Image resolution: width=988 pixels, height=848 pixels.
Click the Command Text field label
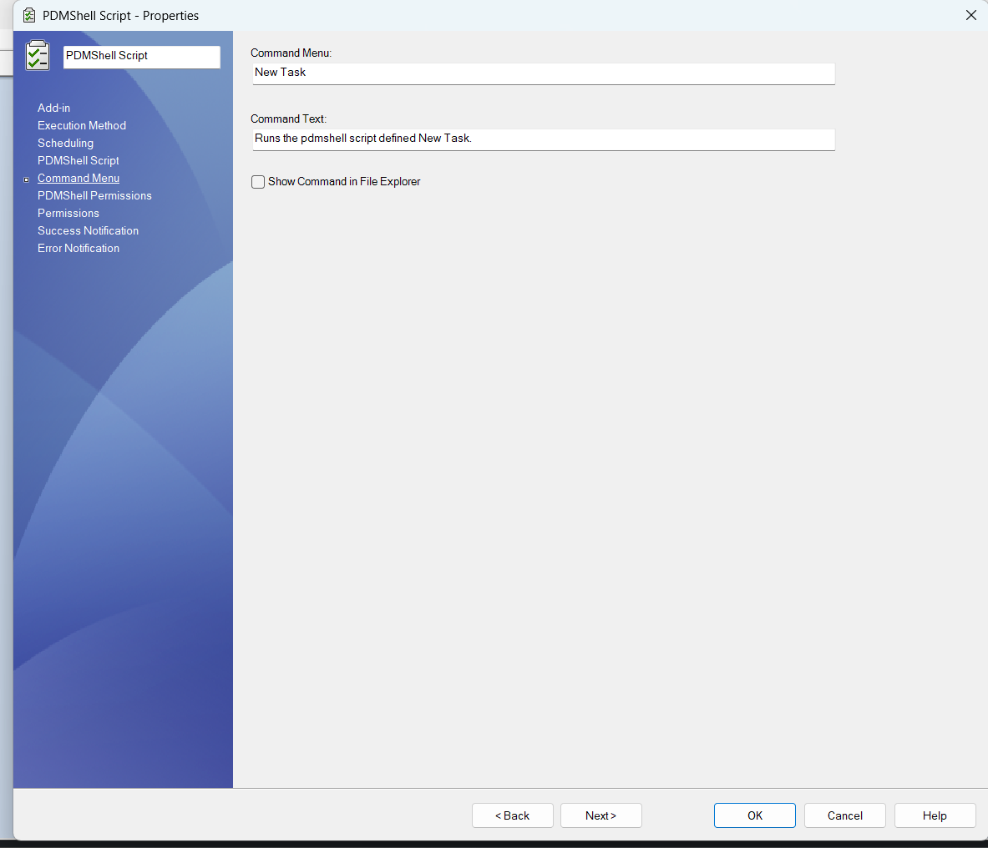pos(289,119)
